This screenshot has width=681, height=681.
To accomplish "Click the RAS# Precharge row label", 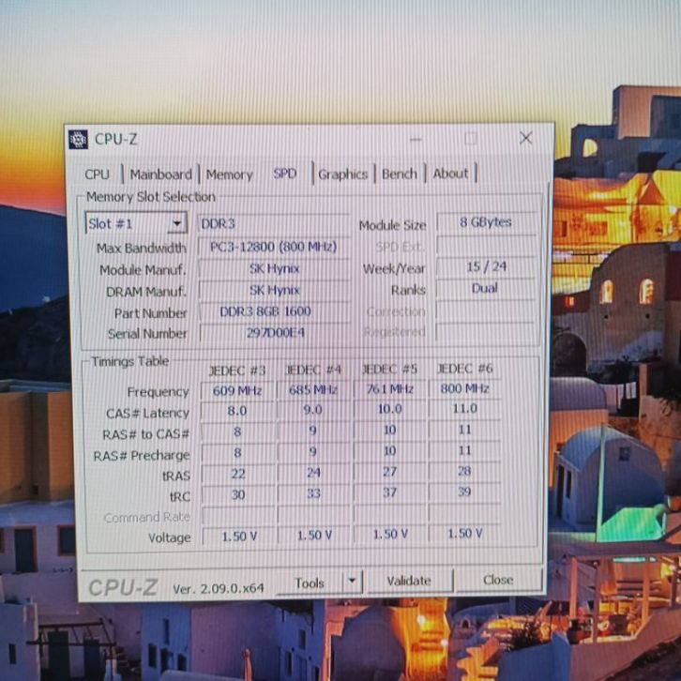I will [142, 456].
